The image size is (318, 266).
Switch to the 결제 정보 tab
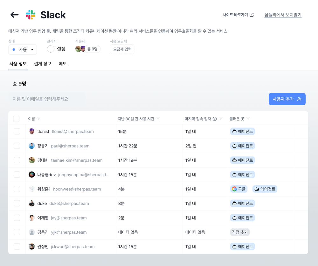(43, 64)
